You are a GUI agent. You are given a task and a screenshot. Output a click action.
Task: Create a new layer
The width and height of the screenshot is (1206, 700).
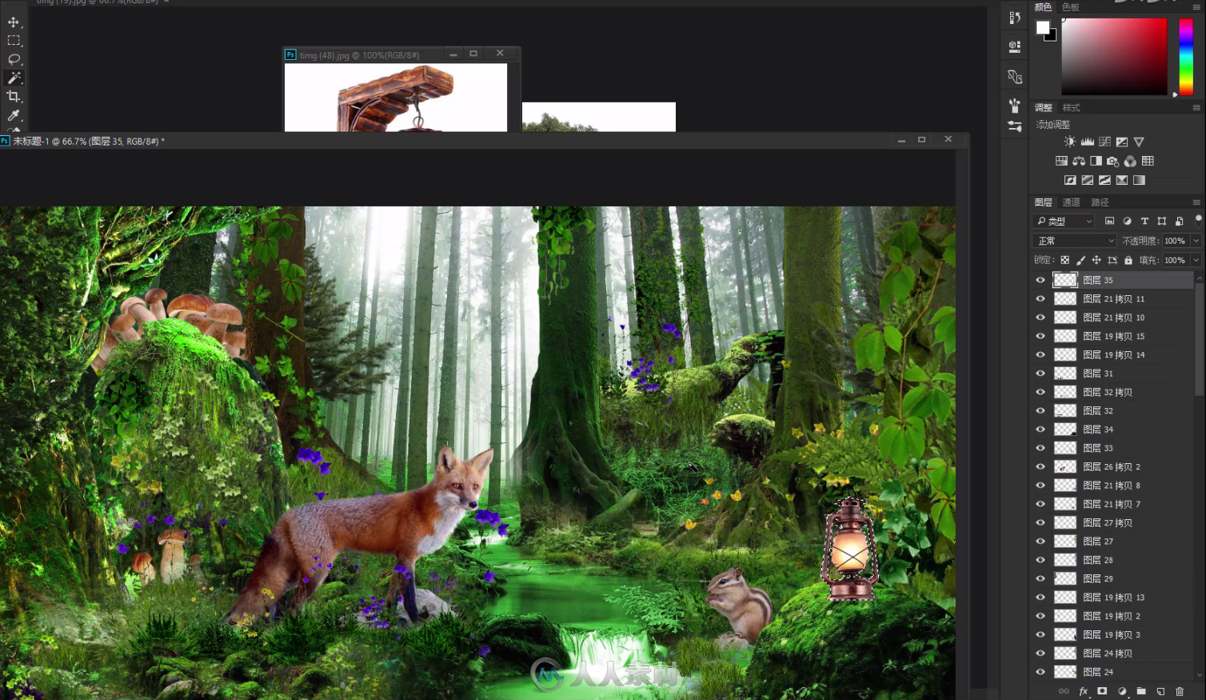tap(1160, 691)
